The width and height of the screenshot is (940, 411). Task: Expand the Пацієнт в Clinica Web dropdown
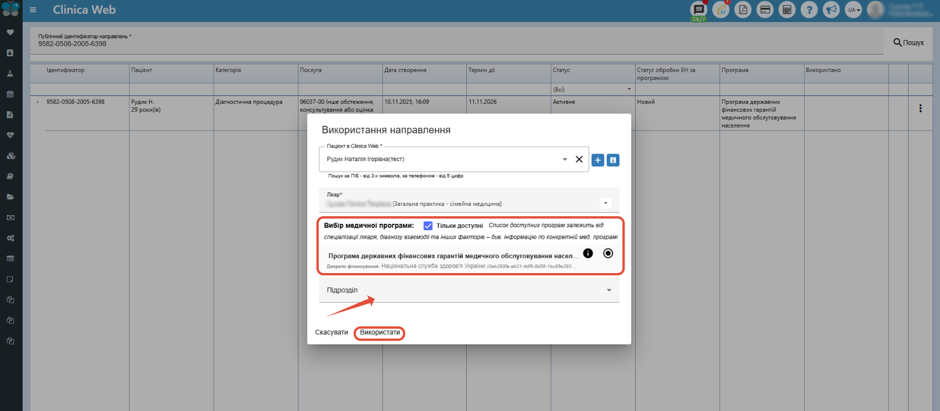tap(565, 159)
